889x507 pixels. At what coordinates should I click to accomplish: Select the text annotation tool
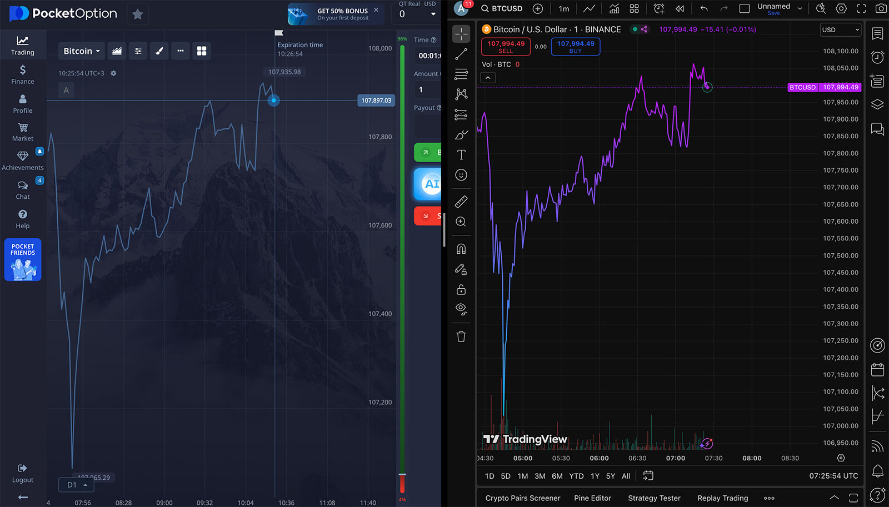[x=461, y=155]
